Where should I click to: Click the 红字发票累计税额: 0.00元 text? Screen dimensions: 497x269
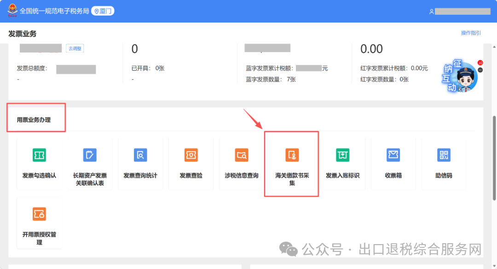(x=394, y=68)
